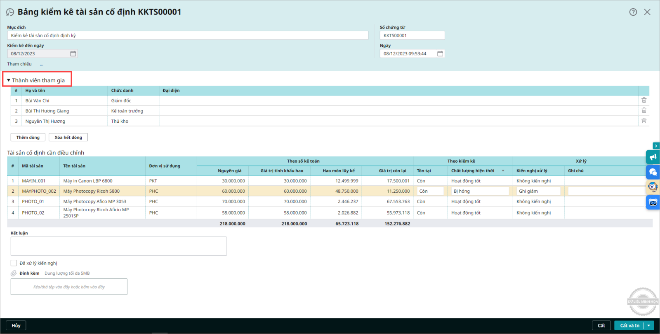Click the megaphone announcement side icon
This screenshot has height=334, width=660.
click(x=653, y=157)
